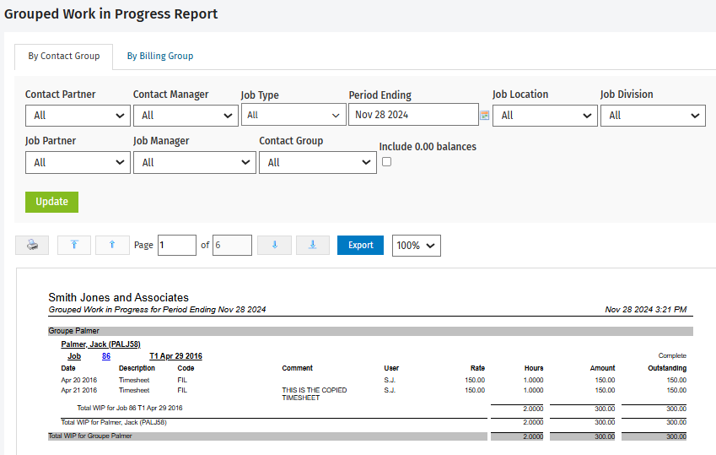
Task: Click the Outstanding column header
Action: [667, 368]
